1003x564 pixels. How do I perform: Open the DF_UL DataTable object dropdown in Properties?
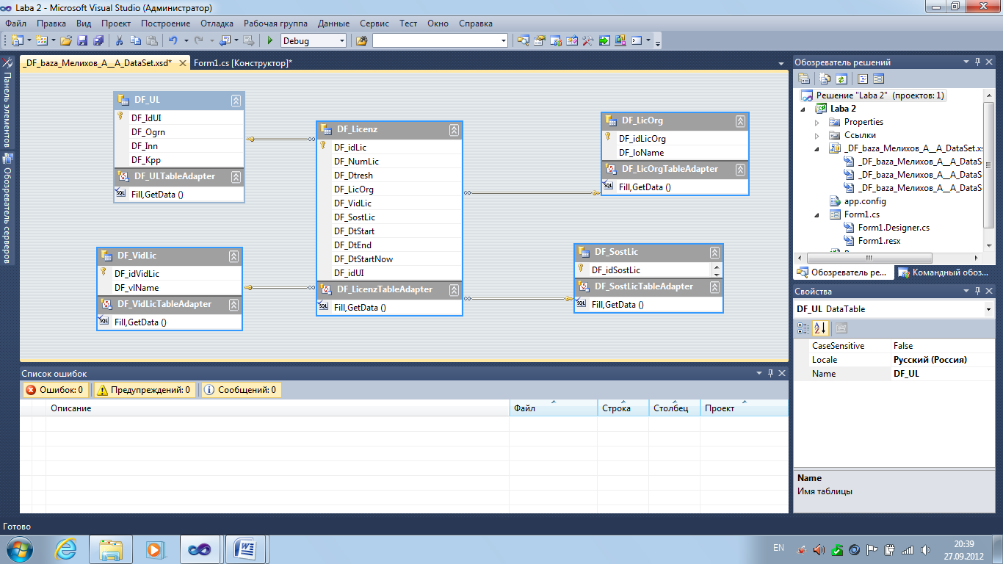pyautogui.click(x=989, y=310)
